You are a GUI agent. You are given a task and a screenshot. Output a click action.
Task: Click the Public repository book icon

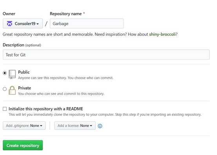pyautogui.click(x=12, y=74)
